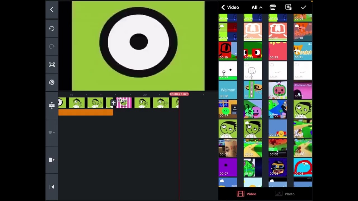Select the watermelon Cocomelon video thumbnail

[x=278, y=90]
